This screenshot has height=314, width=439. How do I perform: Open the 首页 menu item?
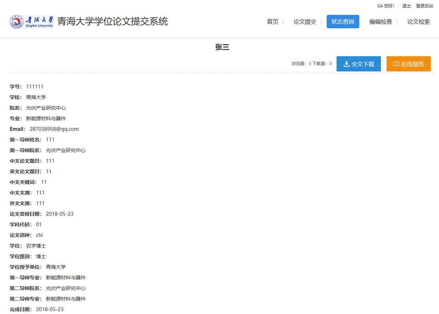tap(272, 22)
